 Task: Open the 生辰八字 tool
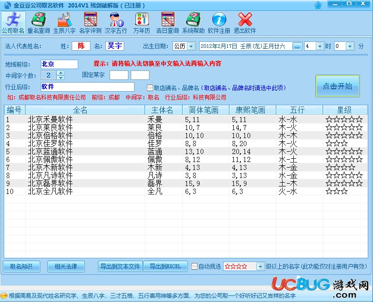click(x=64, y=23)
